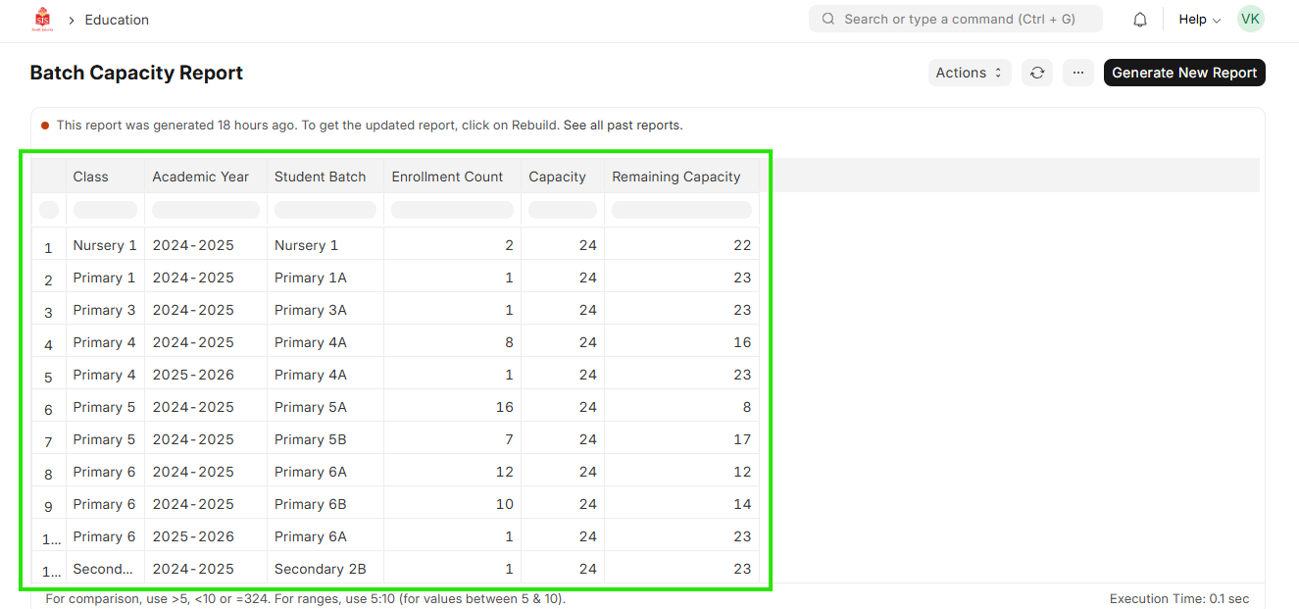
Task: Sort by Capacity column header
Action: tap(557, 177)
